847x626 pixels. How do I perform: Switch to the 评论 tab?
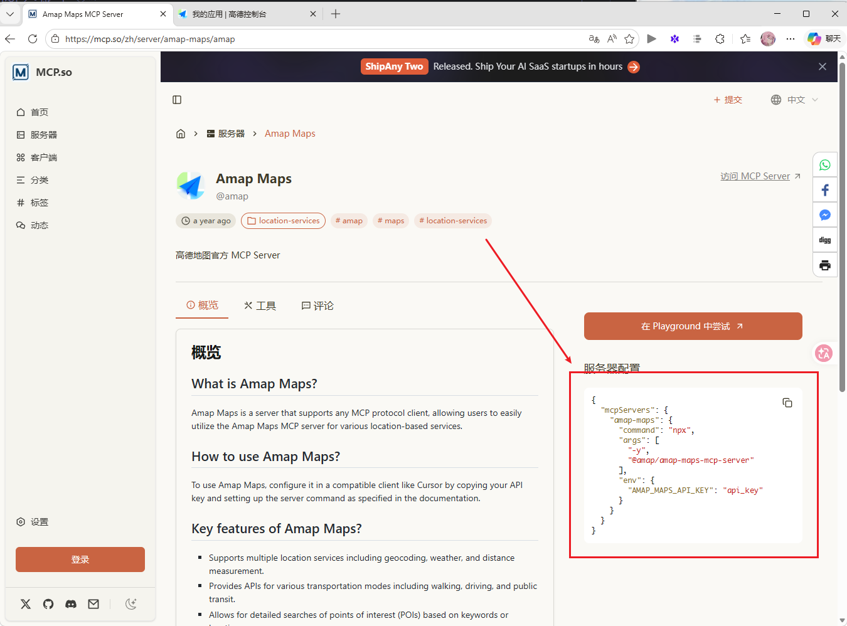(317, 305)
